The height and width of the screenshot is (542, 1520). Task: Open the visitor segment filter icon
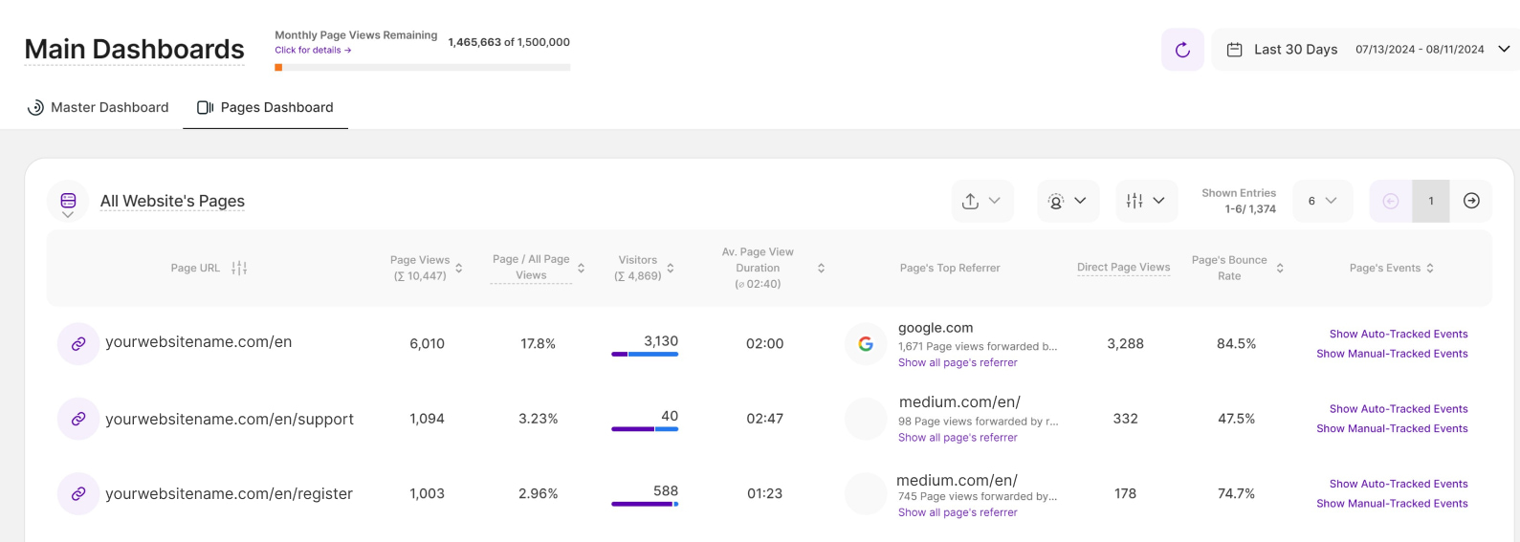tap(1068, 201)
